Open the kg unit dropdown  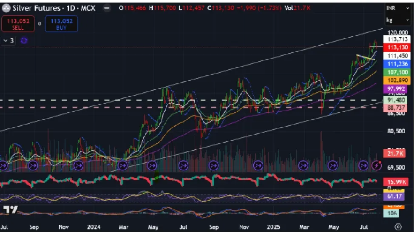[x=397, y=20]
